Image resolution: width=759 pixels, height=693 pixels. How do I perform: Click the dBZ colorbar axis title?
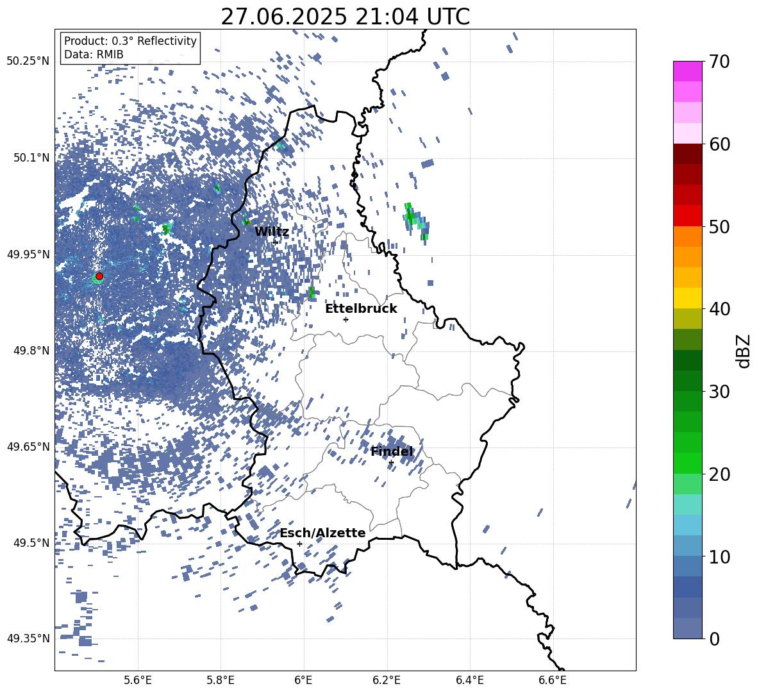pyautogui.click(x=743, y=351)
